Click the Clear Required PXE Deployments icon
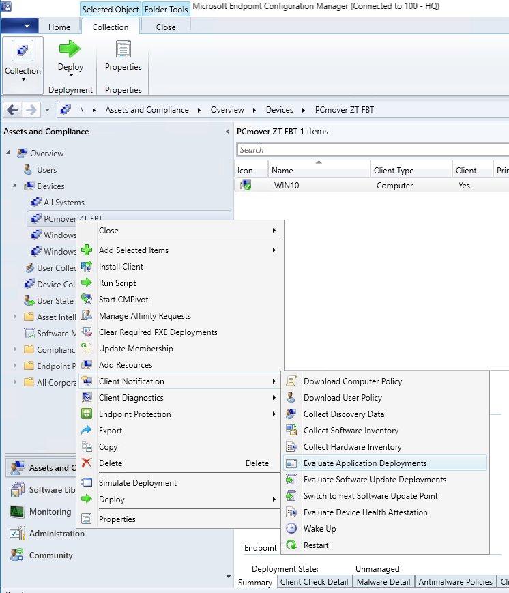Image resolution: width=509 pixels, height=593 pixels. coord(87,332)
